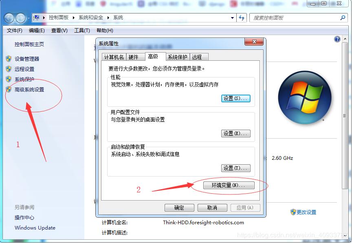Open the 查看(V) menu
Screen dimensions: 352x243
pyautogui.click(x=59, y=31)
